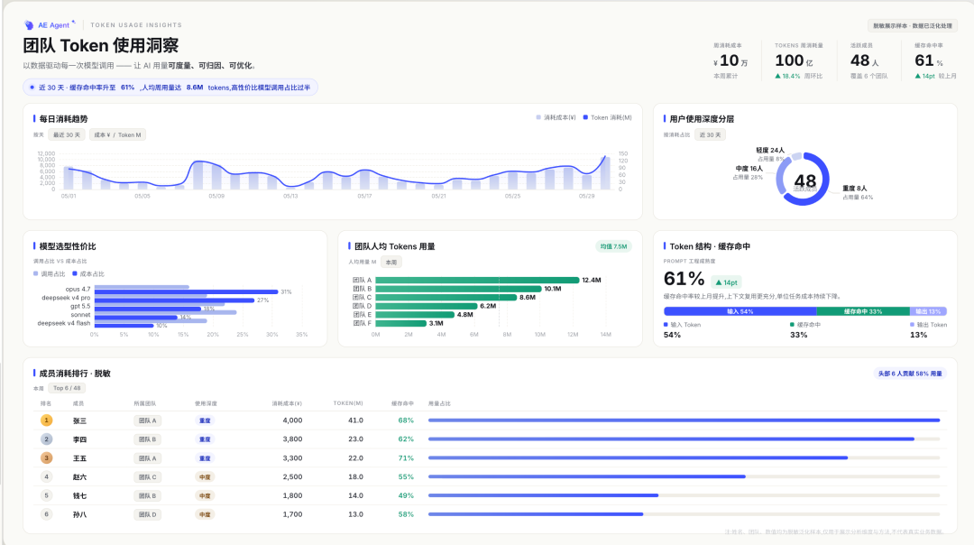Image resolution: width=974 pixels, height=545 pixels.
Task: Select the 缓存命中 column header in the table
Action: [402, 403]
